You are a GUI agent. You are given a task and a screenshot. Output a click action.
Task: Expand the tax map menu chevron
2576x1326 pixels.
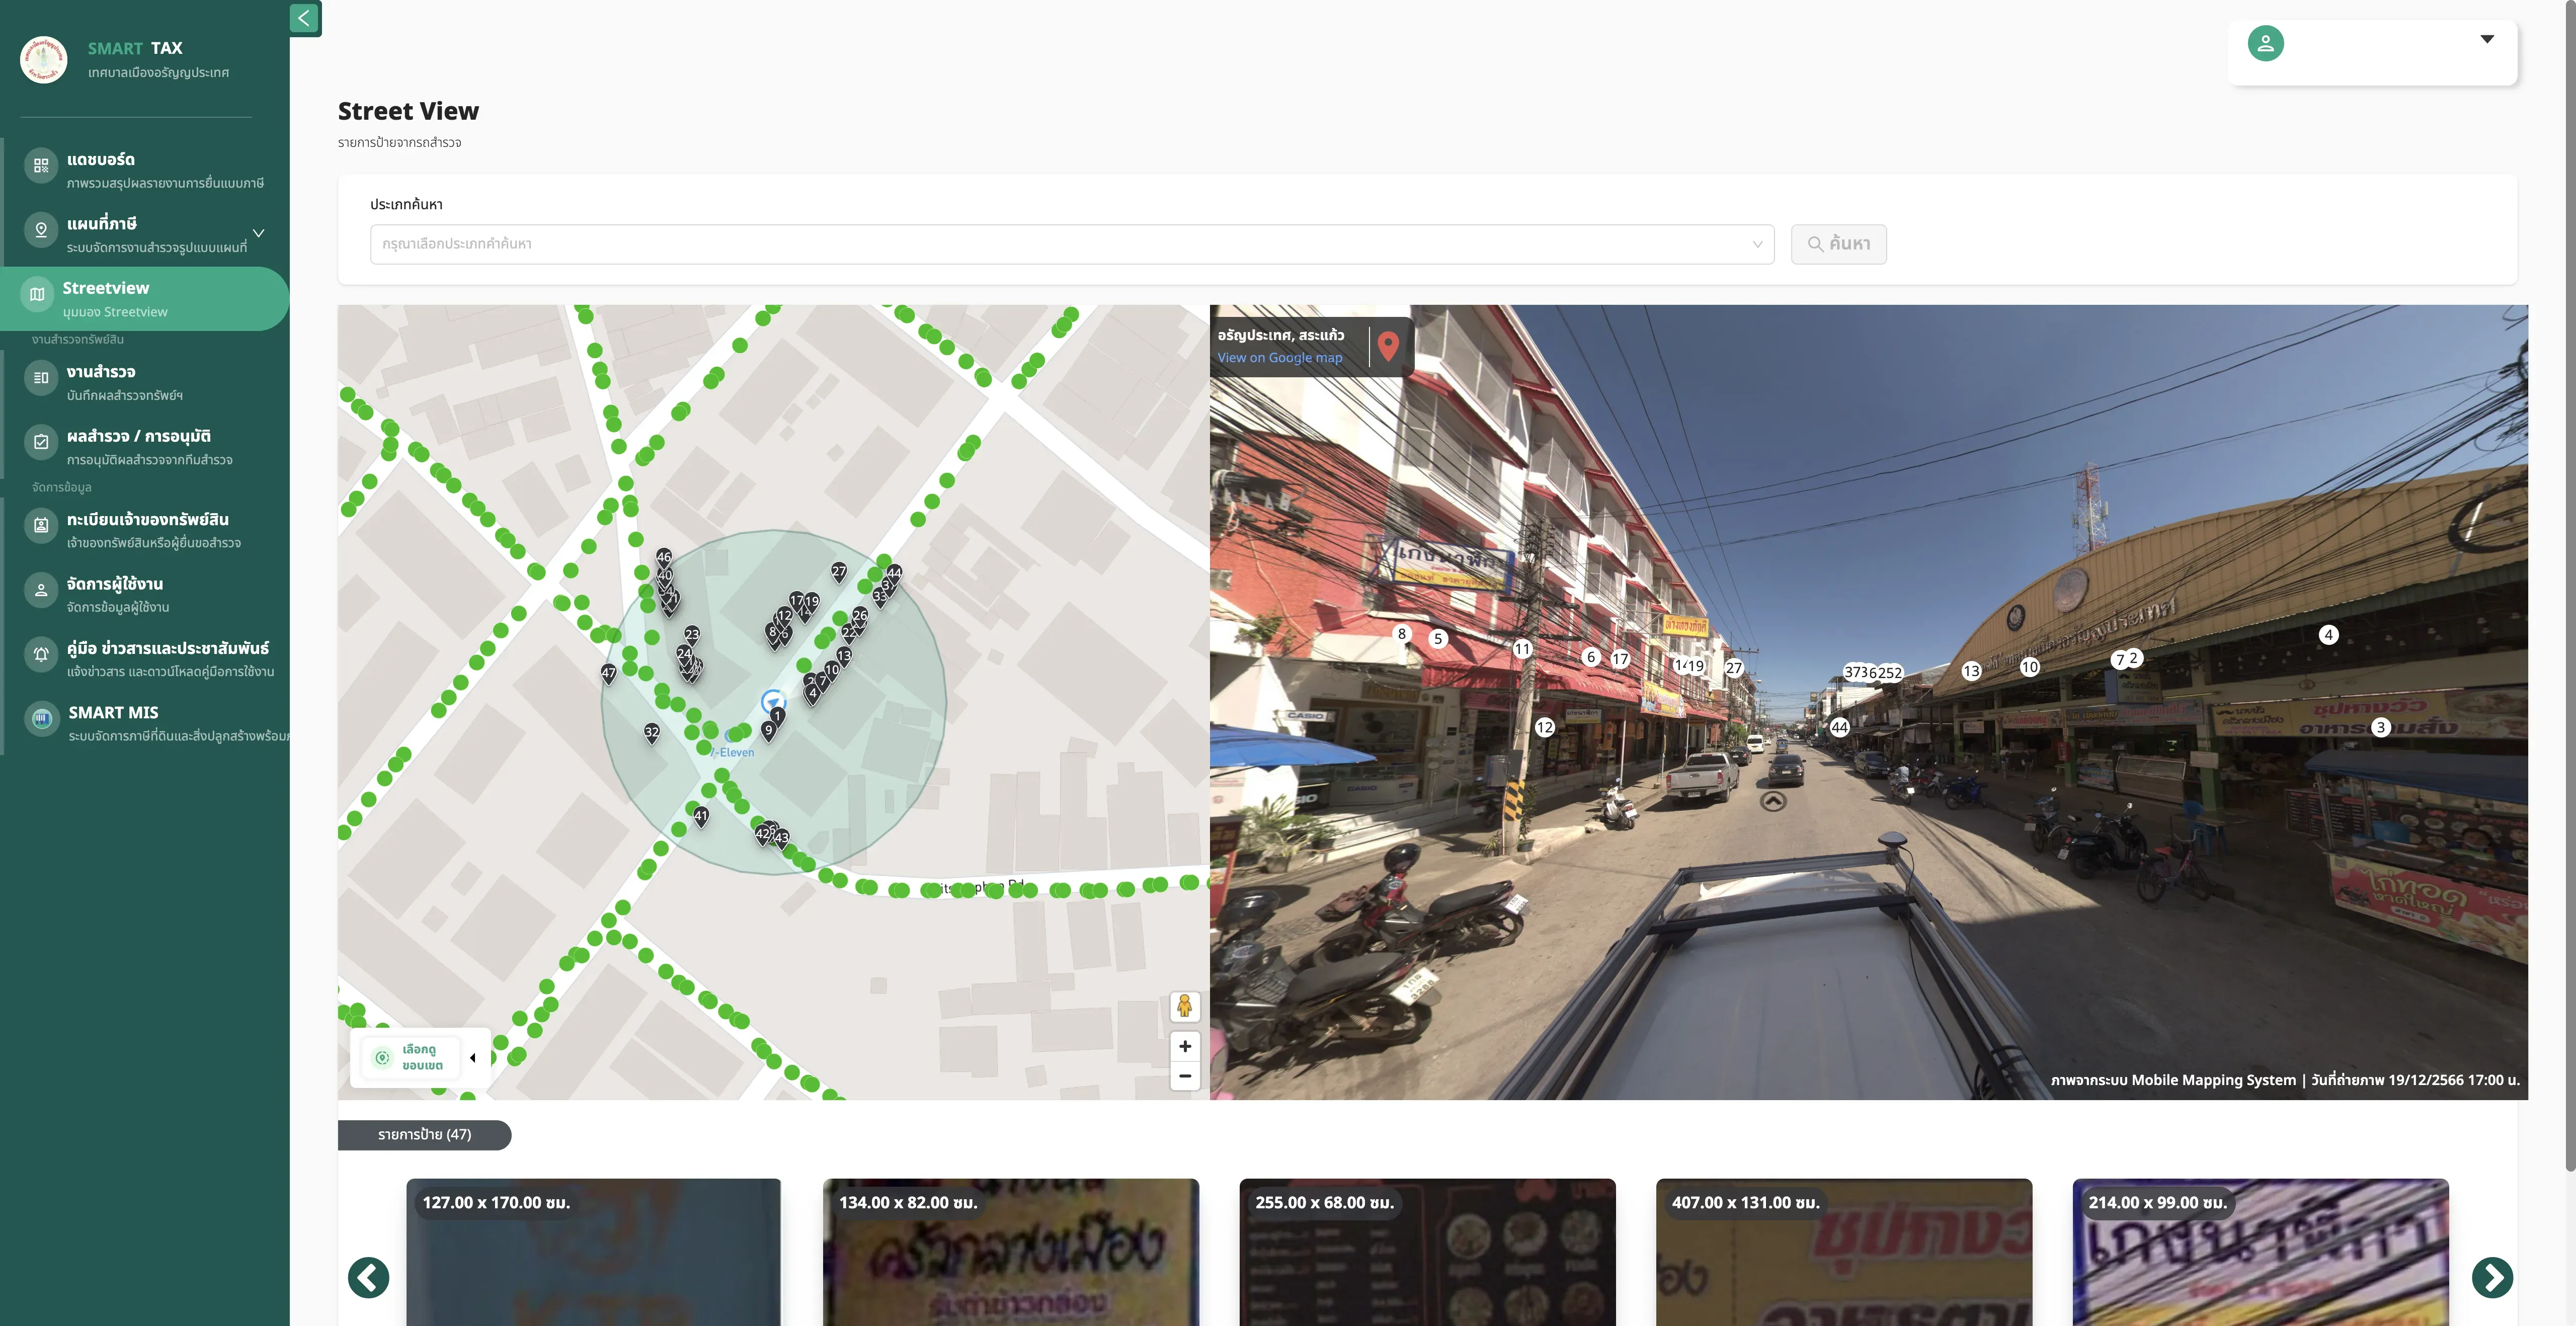(x=259, y=233)
